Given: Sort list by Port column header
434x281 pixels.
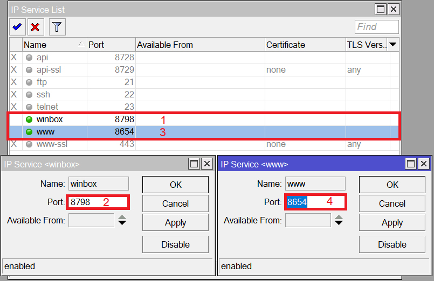Looking at the screenshot, I should [x=111, y=45].
